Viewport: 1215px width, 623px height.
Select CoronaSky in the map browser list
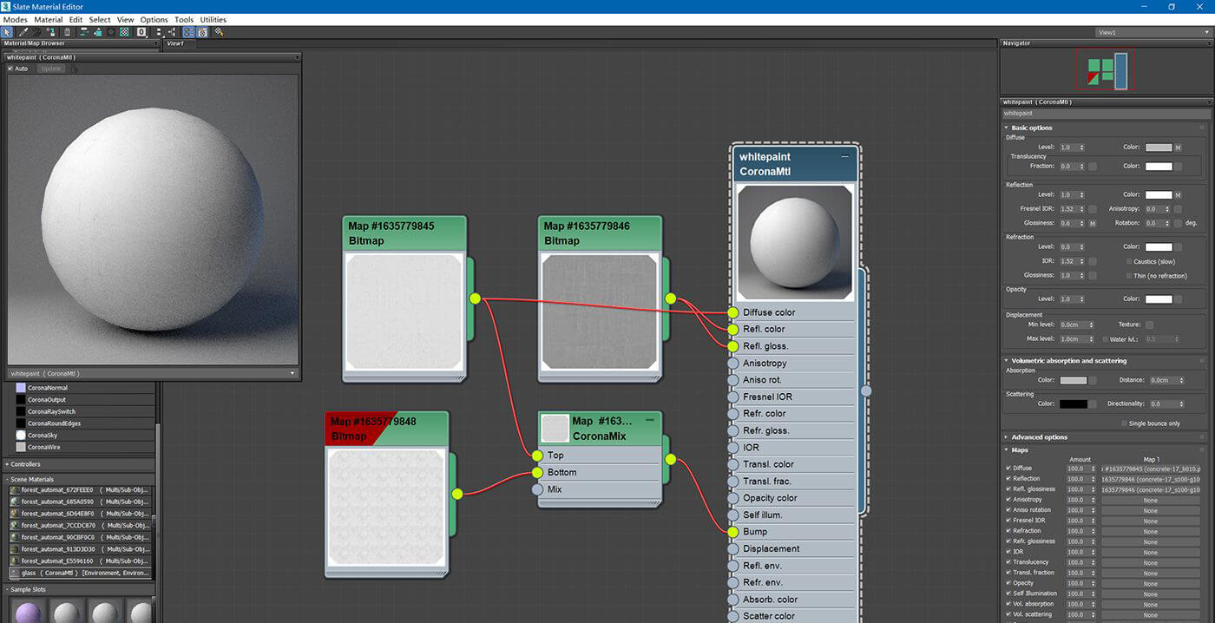pyautogui.click(x=43, y=436)
